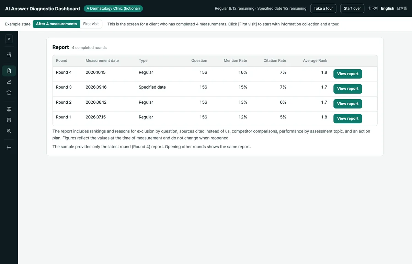This screenshot has height=264, width=412.
Task: Click the Average Rank column header
Action: click(x=315, y=60)
